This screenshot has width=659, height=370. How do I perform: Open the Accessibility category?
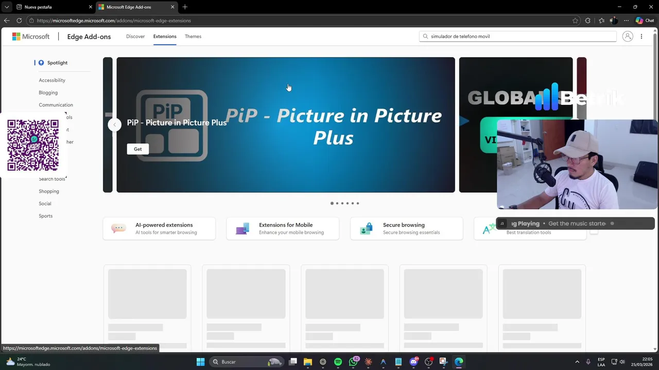pos(52,80)
